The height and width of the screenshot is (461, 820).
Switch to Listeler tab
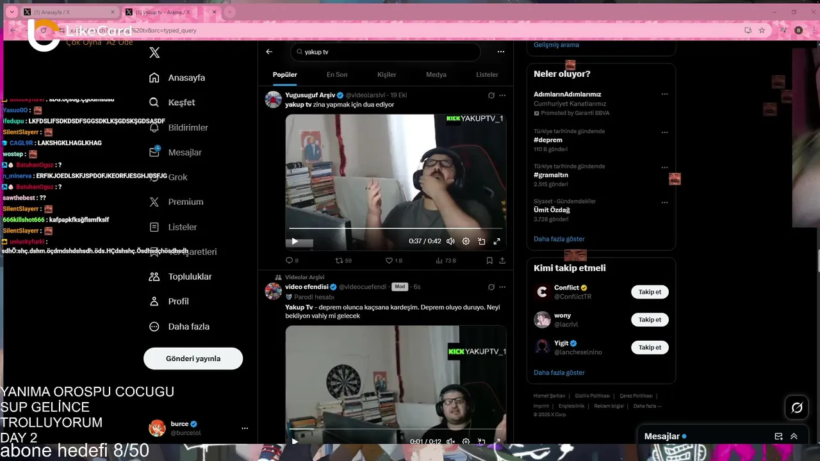click(x=487, y=74)
